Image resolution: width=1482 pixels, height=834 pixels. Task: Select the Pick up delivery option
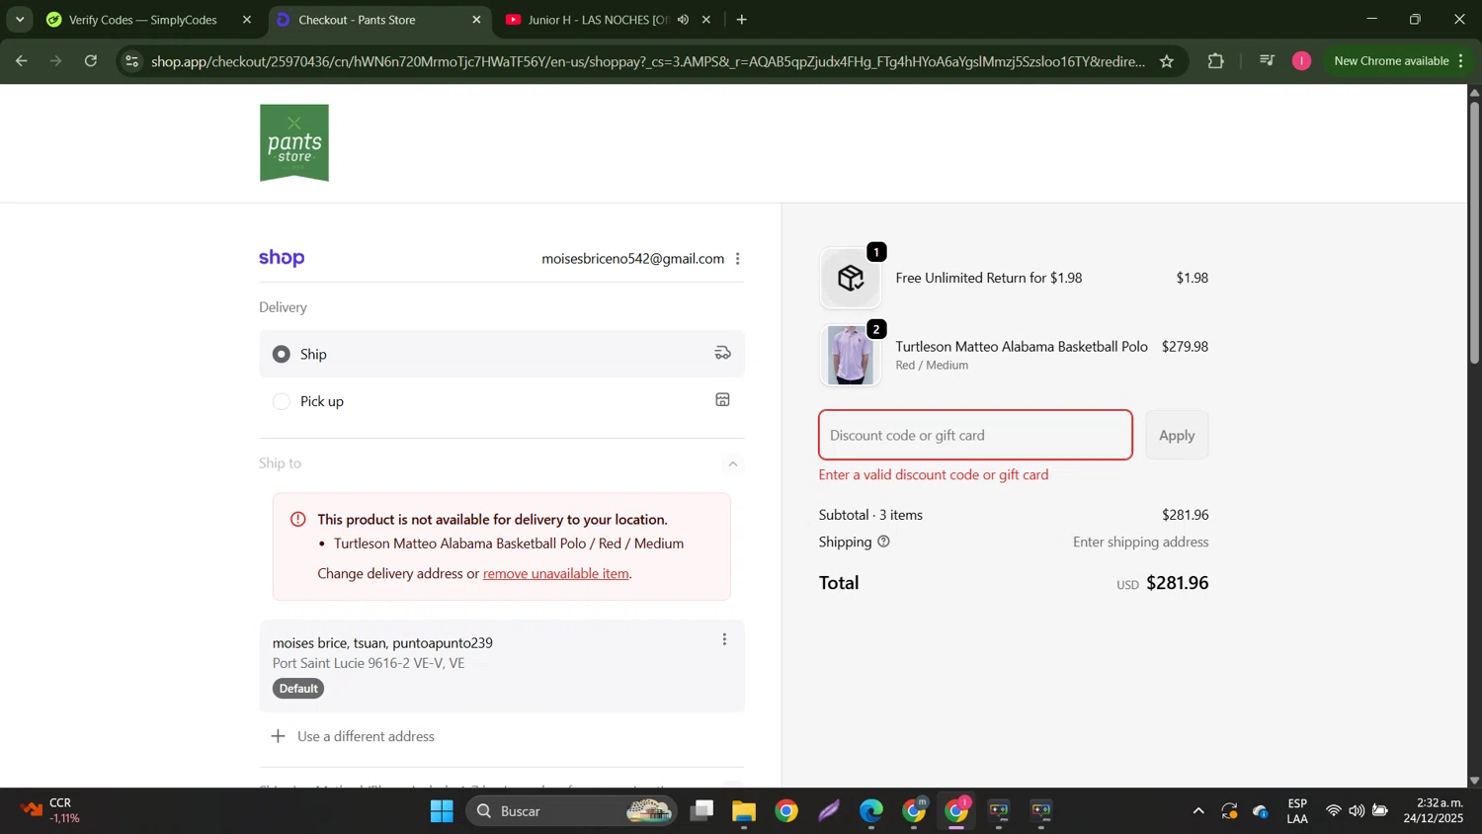pos(502,401)
